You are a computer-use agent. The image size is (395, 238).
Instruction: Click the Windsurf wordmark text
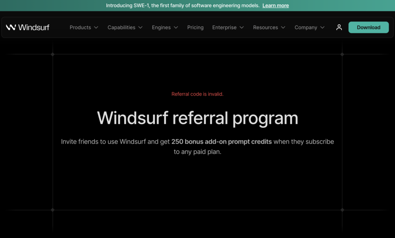pos(34,27)
